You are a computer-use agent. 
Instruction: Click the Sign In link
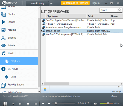(x=96, y=3)
